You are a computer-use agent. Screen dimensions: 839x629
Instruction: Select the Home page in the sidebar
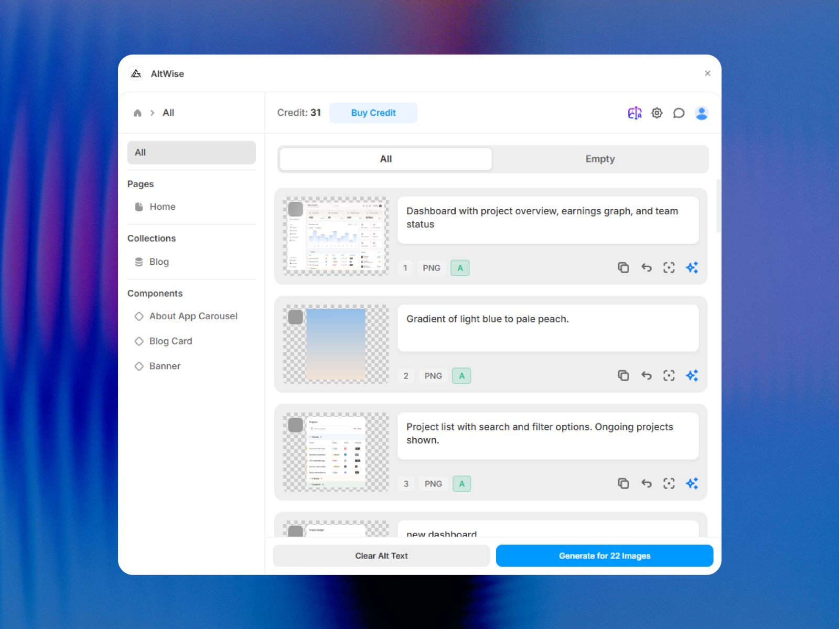point(162,207)
